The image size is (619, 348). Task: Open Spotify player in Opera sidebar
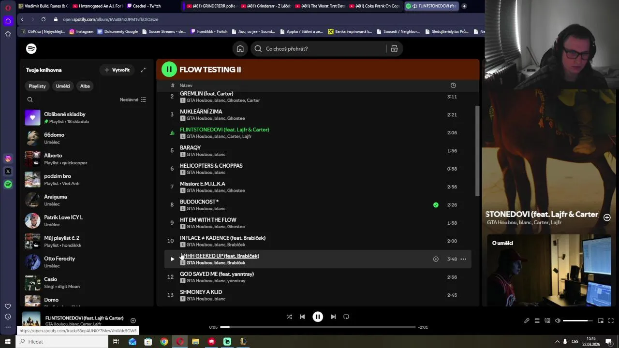[x=8, y=184]
